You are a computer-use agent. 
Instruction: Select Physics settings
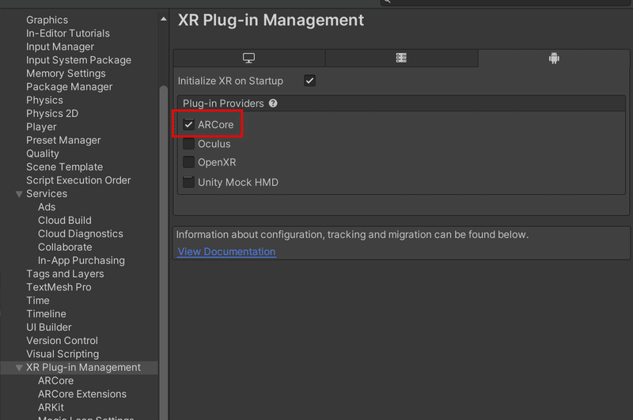[x=44, y=100]
